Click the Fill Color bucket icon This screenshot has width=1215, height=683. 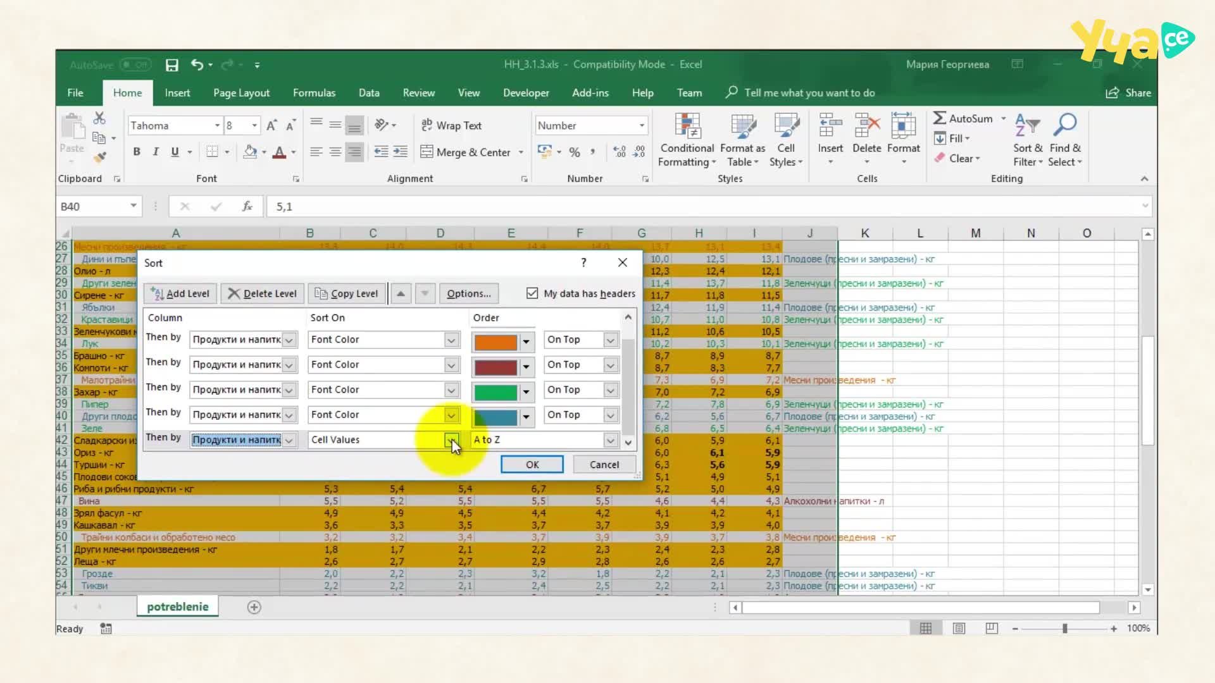pos(251,152)
